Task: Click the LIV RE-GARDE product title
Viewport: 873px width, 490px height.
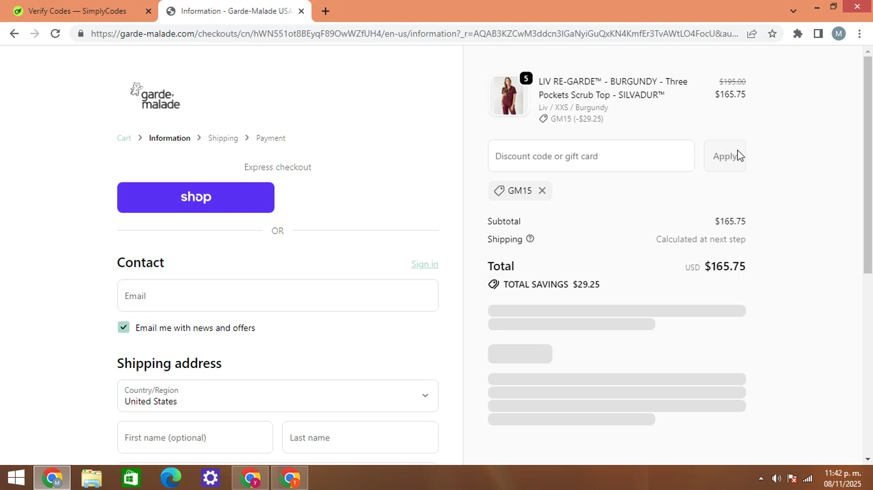Action: click(x=613, y=88)
